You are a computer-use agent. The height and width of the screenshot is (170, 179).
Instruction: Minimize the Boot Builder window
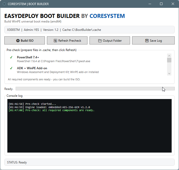pos(150,4)
